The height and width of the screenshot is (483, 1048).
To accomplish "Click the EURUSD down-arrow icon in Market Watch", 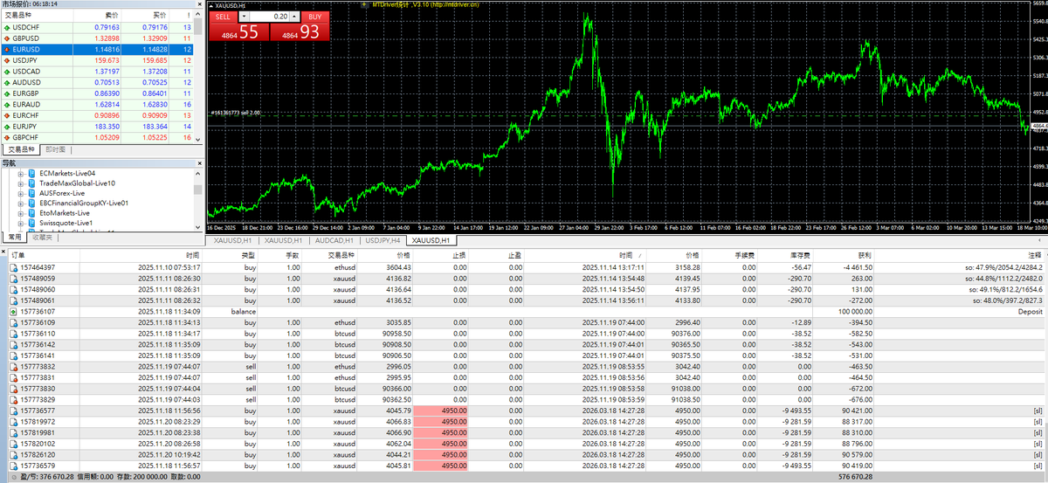I will [x=8, y=50].
